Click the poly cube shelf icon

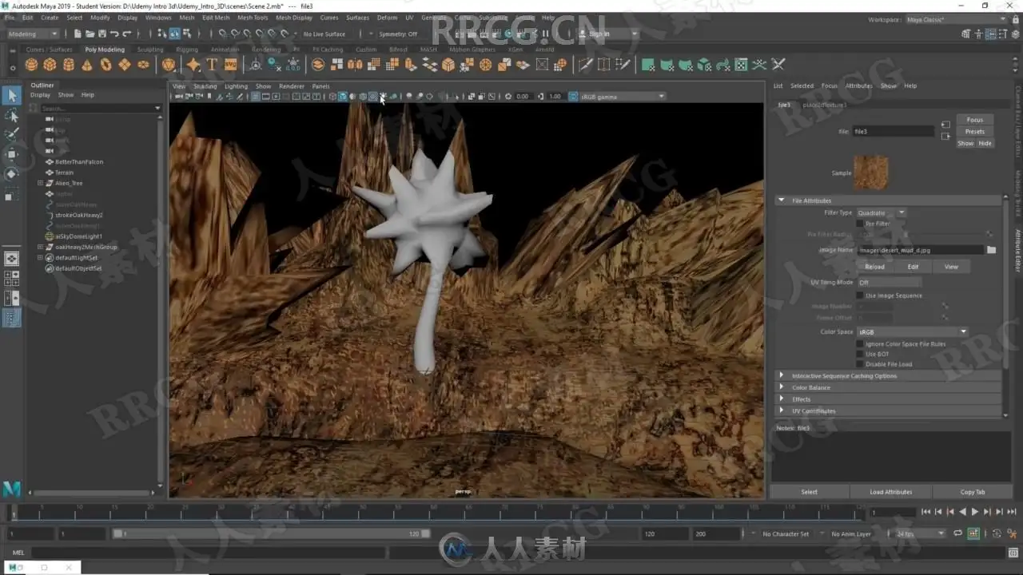tap(50, 65)
